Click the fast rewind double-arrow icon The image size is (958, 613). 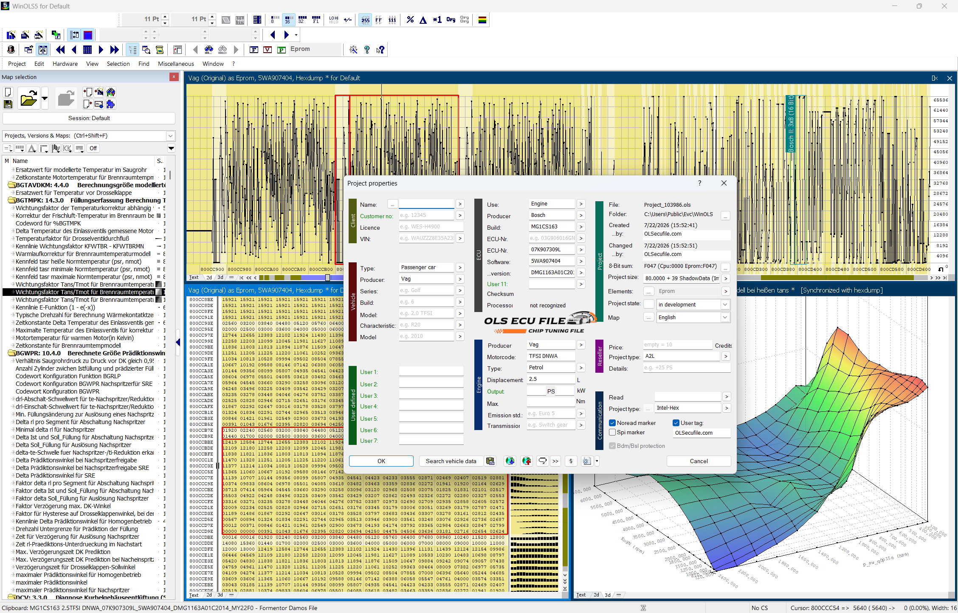[60, 50]
